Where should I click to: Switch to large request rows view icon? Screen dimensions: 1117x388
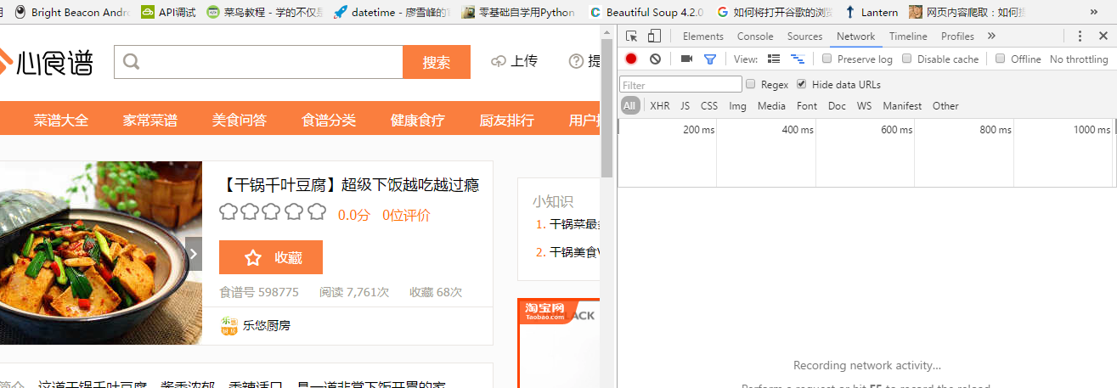pos(774,59)
